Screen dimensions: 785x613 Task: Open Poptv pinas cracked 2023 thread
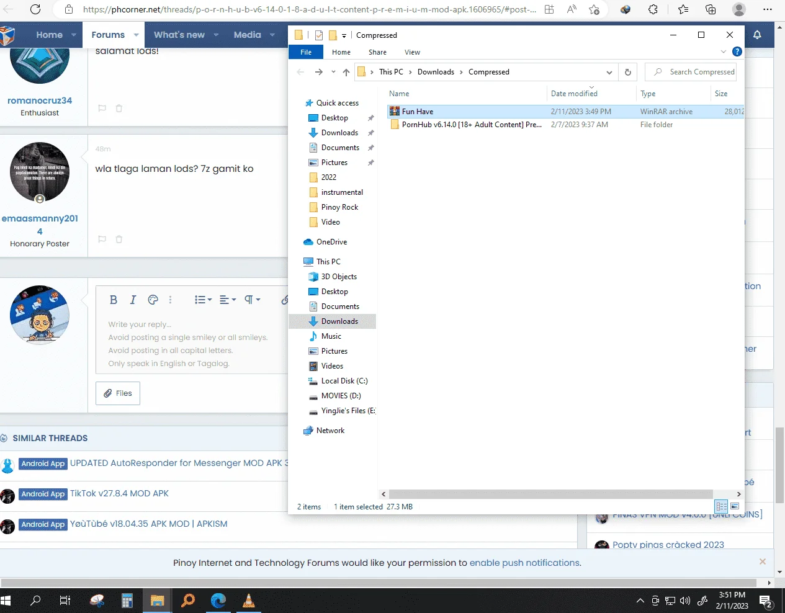point(668,545)
